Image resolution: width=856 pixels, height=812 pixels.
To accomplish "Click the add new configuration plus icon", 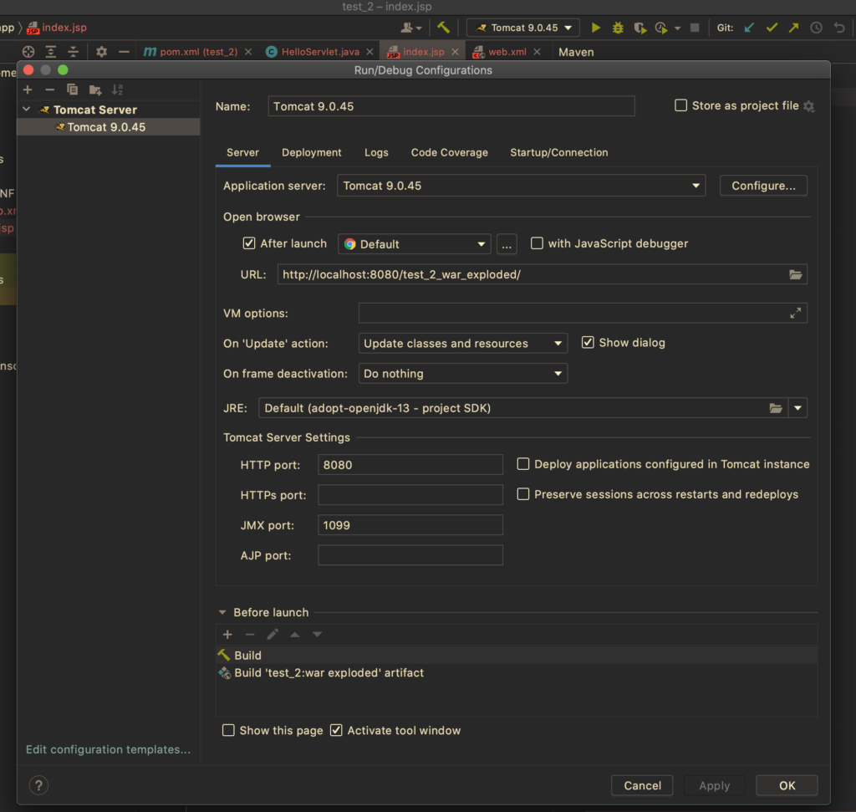I will pyautogui.click(x=28, y=89).
